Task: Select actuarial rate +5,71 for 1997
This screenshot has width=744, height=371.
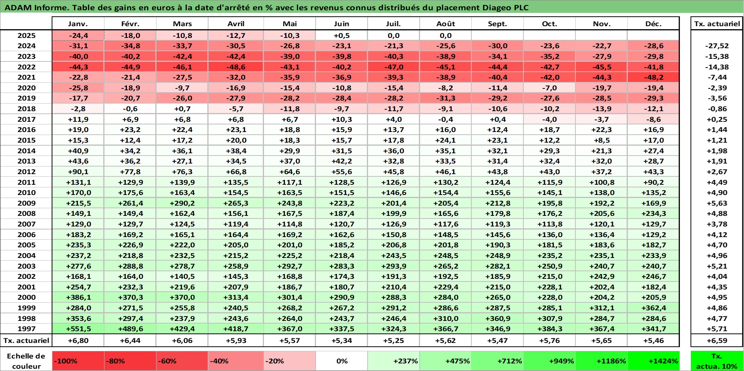Action: [717, 329]
